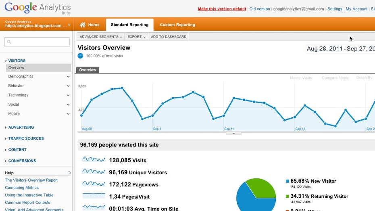Click the '172,122 Pageviews' text
Screen dimensions: 375x211
coord(134,184)
